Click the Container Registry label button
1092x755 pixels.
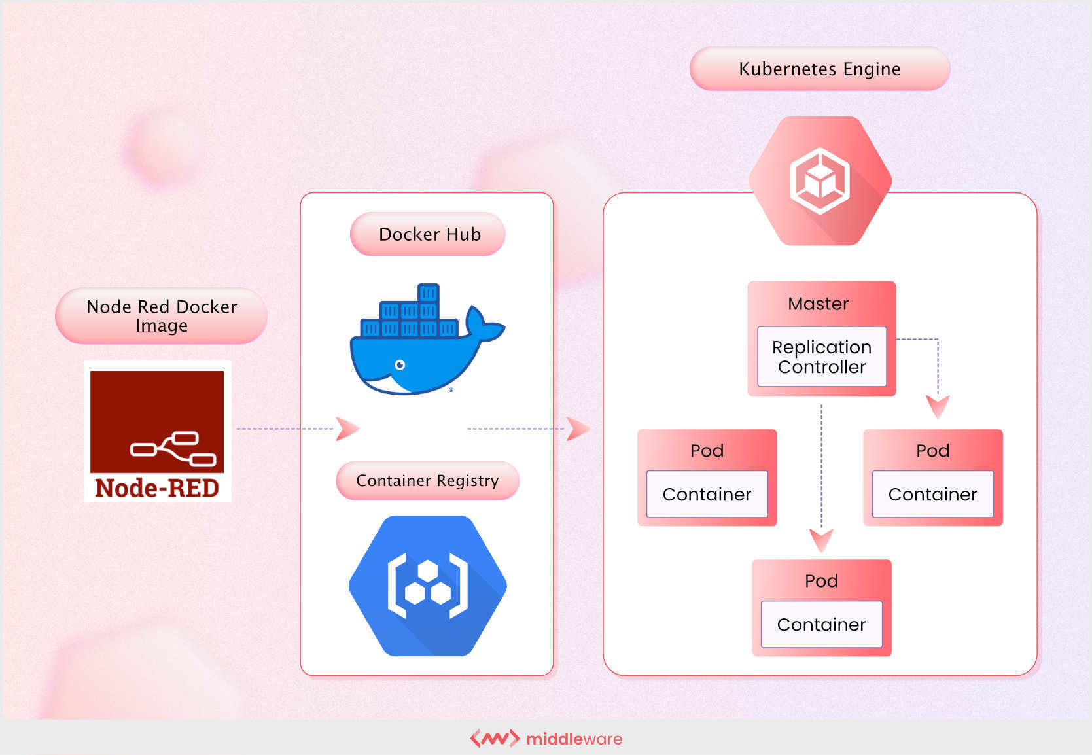tap(427, 480)
